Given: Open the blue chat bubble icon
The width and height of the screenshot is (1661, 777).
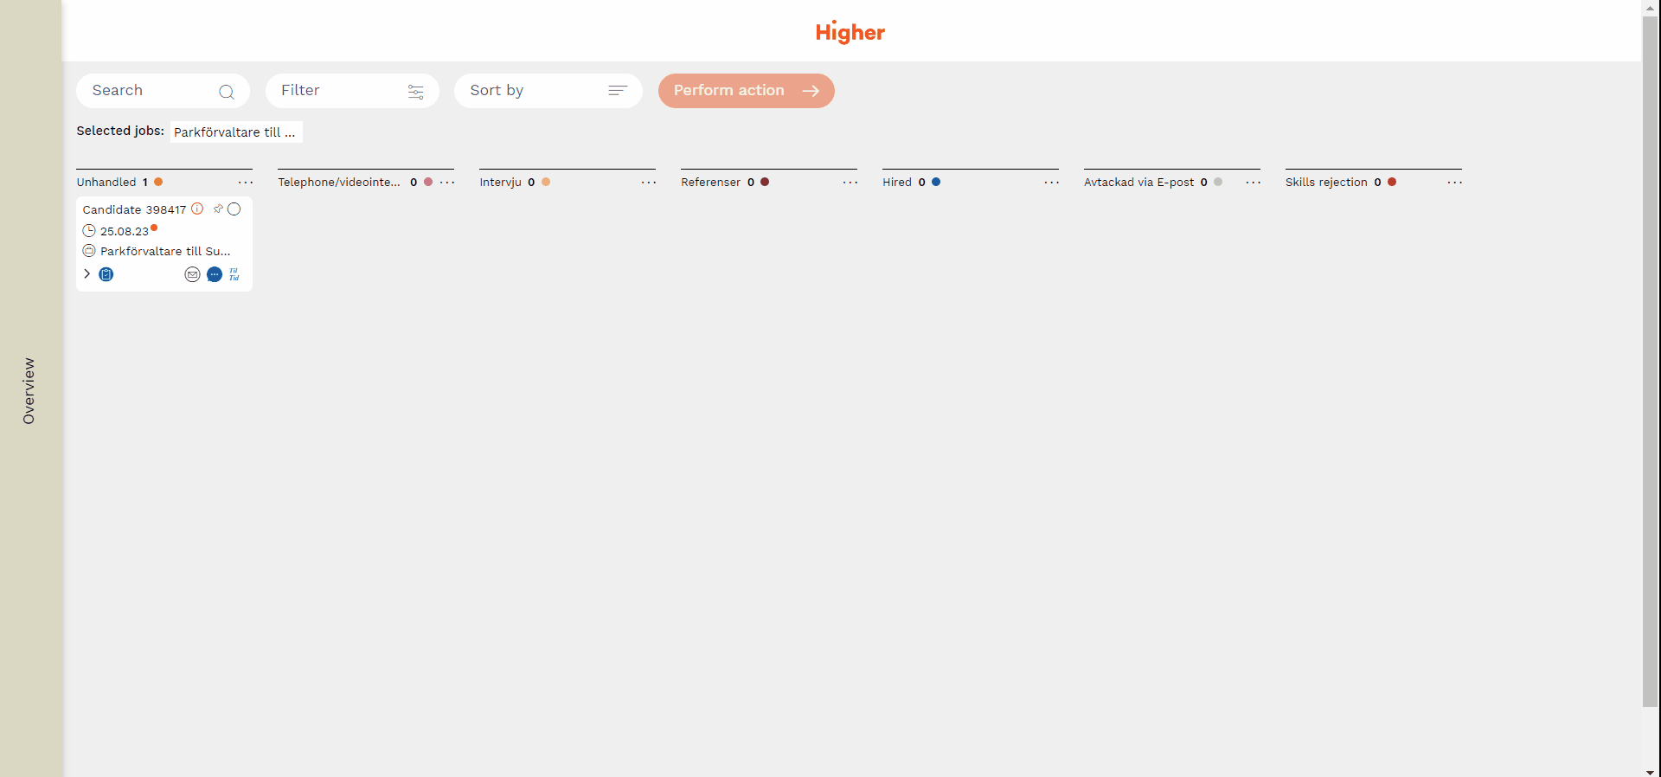Looking at the screenshot, I should [215, 274].
